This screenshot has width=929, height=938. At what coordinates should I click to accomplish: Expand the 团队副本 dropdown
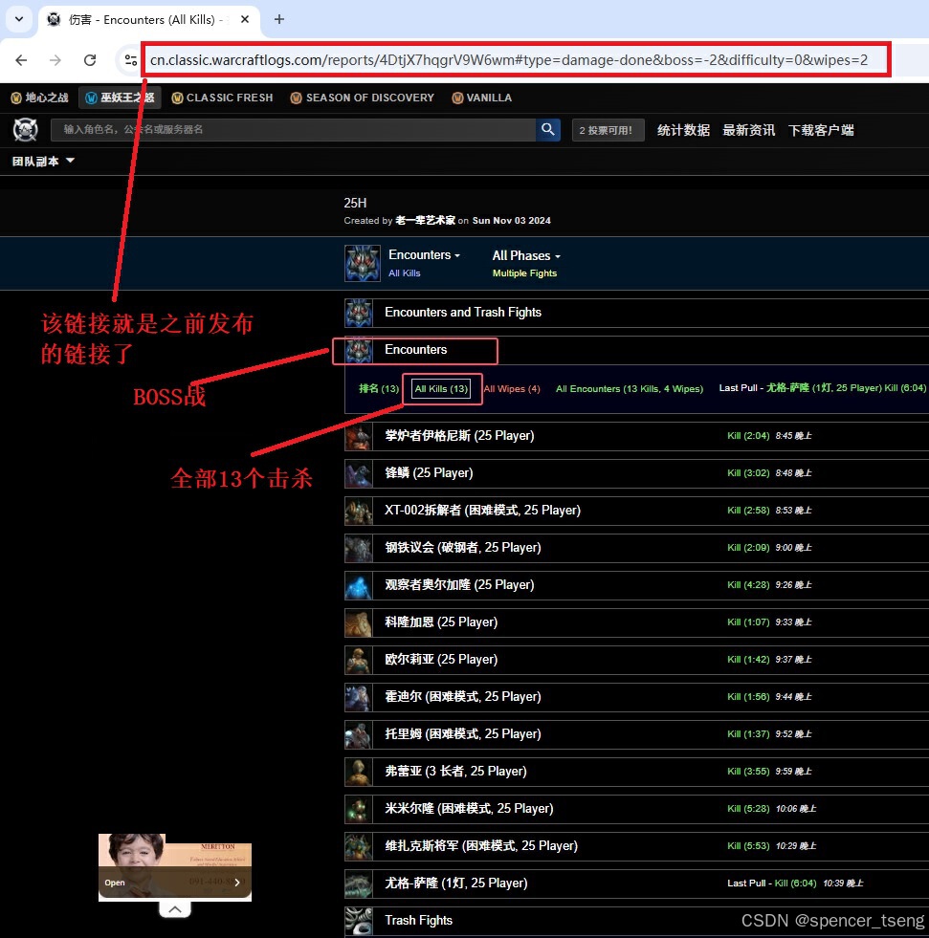pyautogui.click(x=43, y=161)
